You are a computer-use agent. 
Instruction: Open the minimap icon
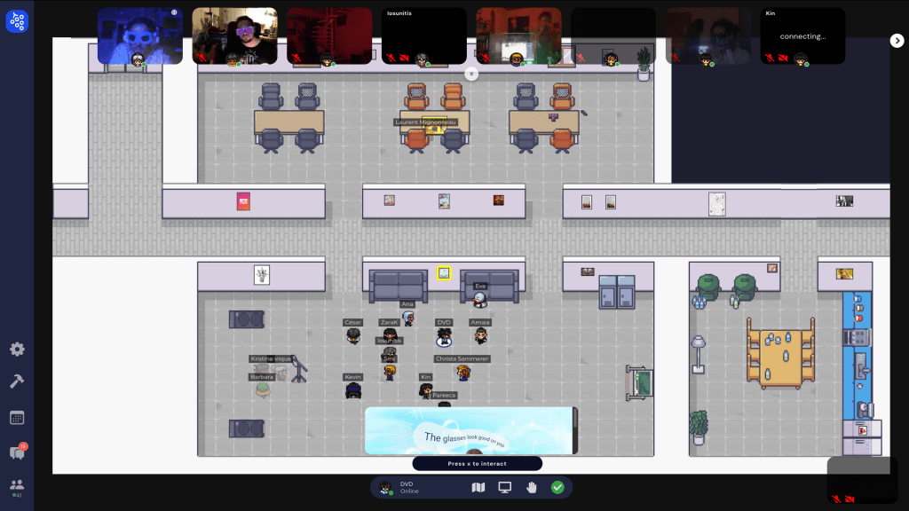[x=478, y=487]
